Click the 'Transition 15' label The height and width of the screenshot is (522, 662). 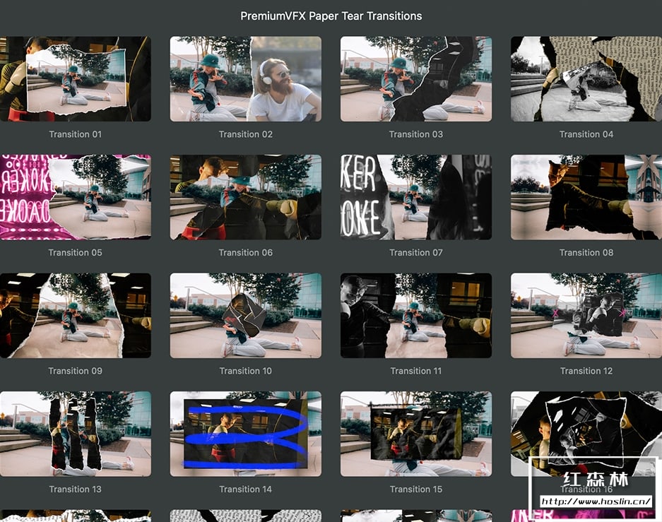(416, 489)
